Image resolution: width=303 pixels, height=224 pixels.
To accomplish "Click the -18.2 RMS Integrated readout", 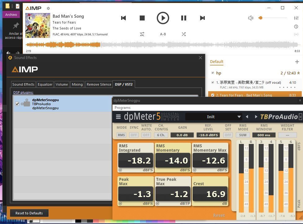I will [136, 160].
